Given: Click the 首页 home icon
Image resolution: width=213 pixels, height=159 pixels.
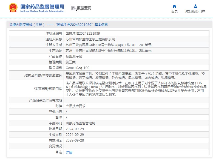Looking at the screenshot, I should coord(174,6).
